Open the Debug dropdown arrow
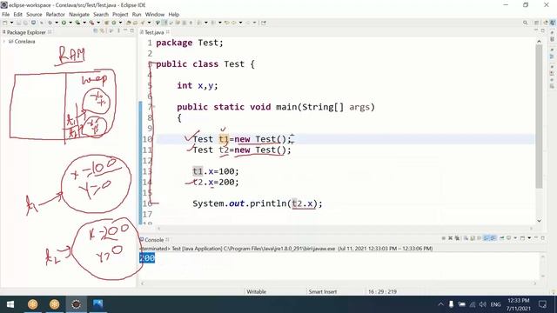The height and width of the screenshot is (313, 557). [x=57, y=23]
